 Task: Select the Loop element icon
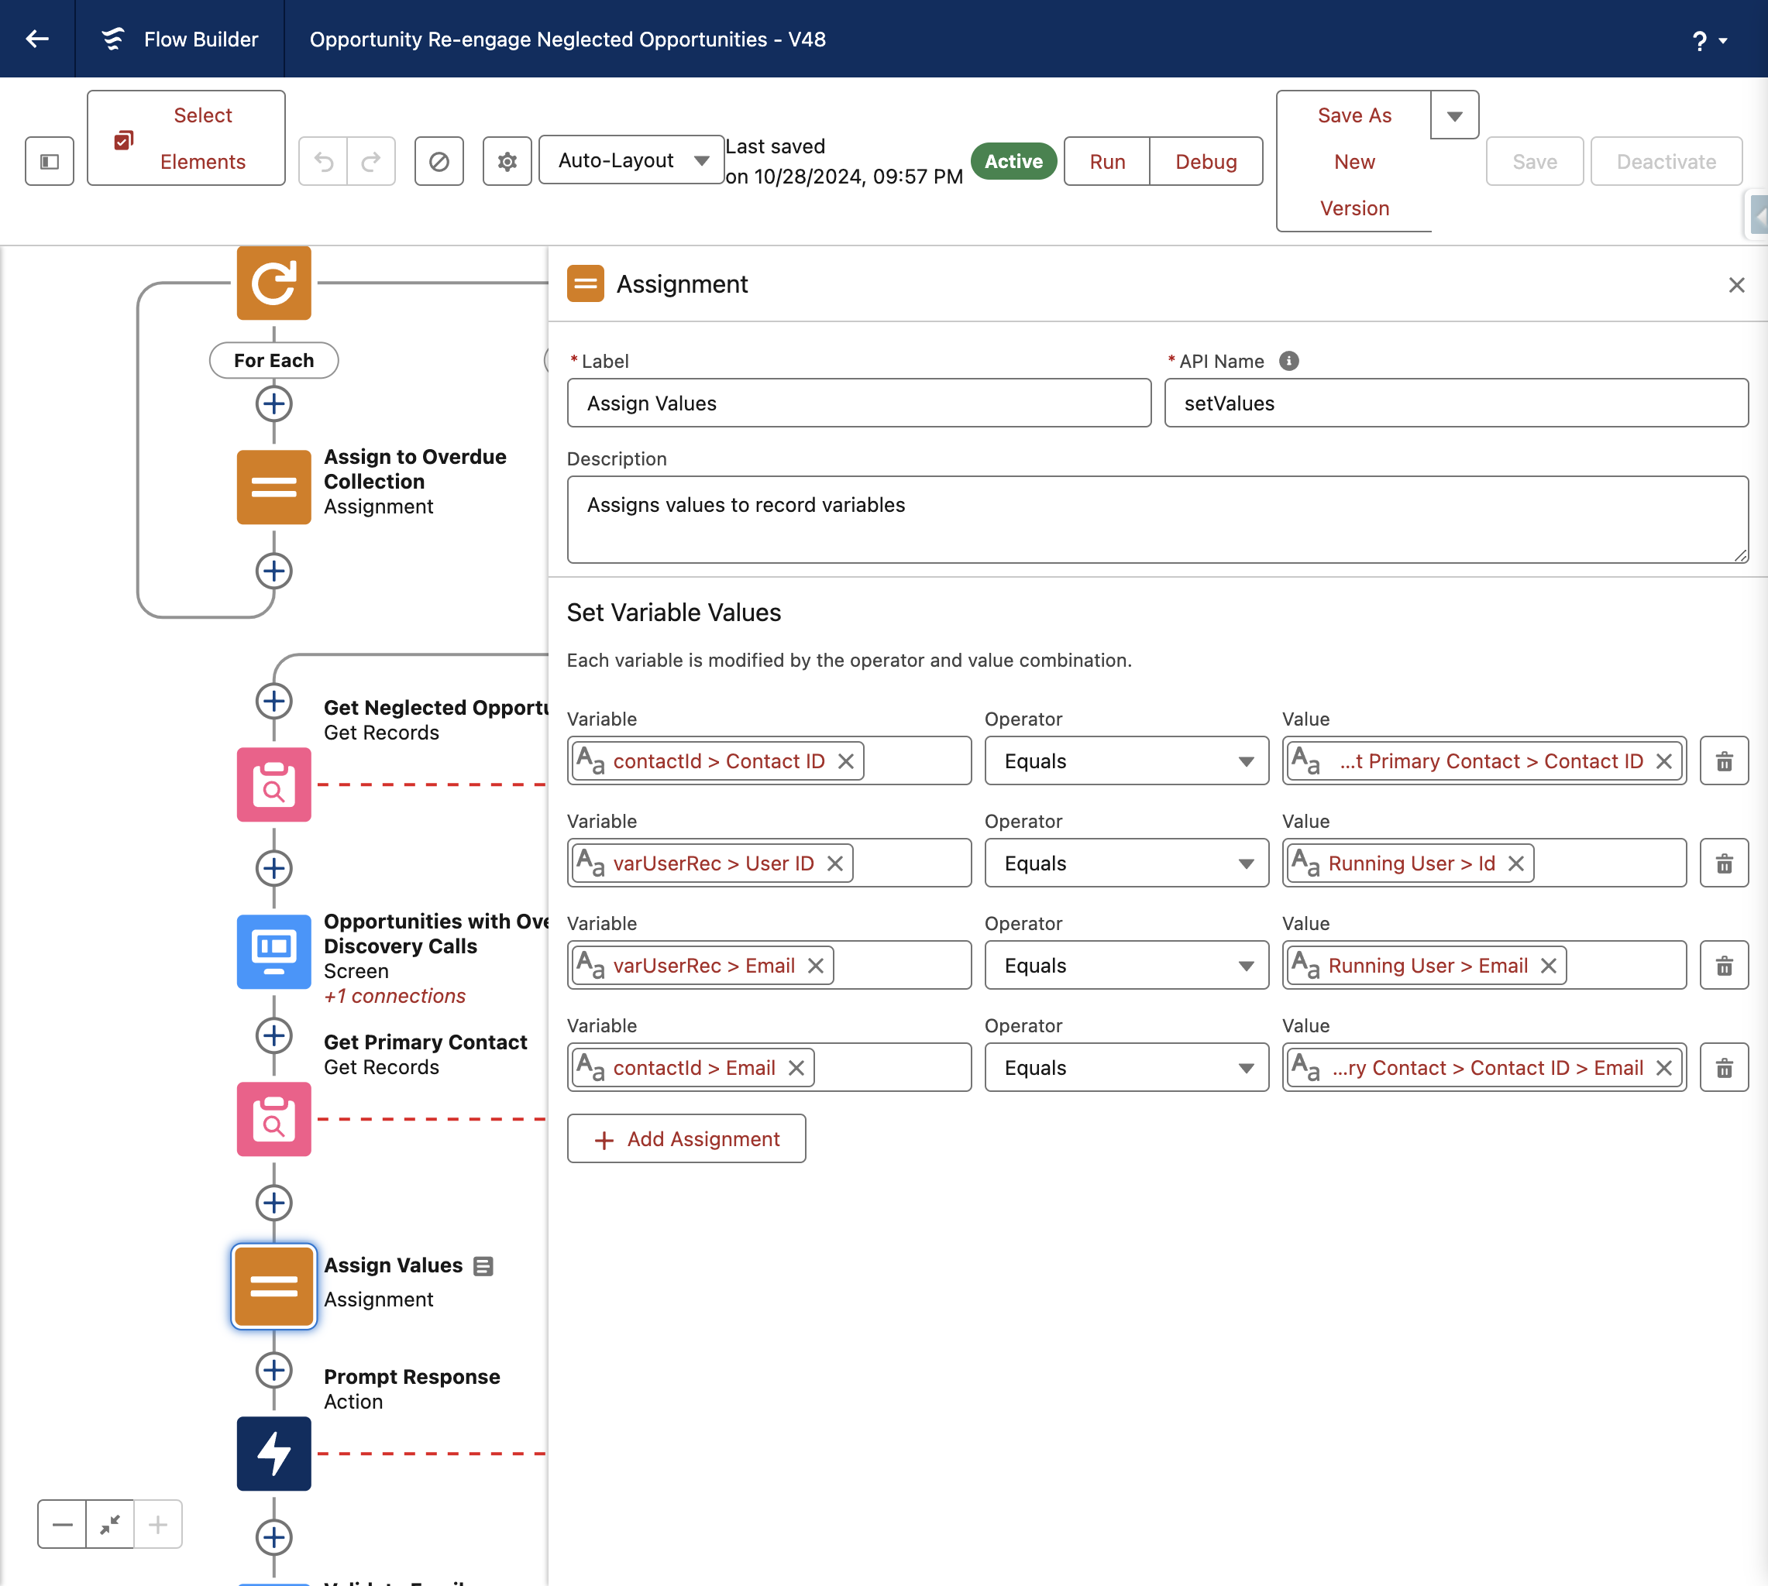273,283
